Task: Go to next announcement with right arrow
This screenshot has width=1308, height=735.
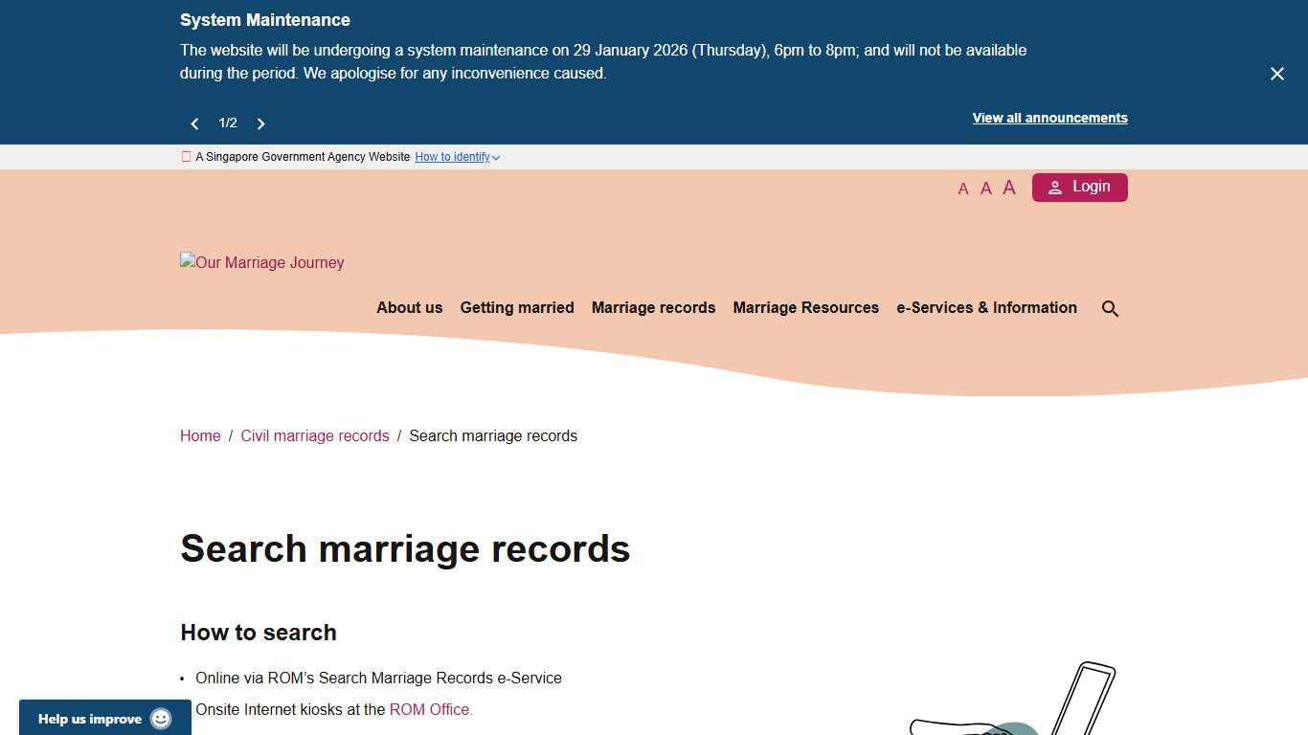Action: click(260, 122)
